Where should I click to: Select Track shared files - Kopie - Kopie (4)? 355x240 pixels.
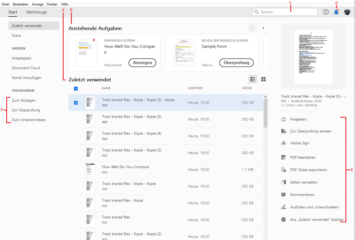[x=166, y=136]
